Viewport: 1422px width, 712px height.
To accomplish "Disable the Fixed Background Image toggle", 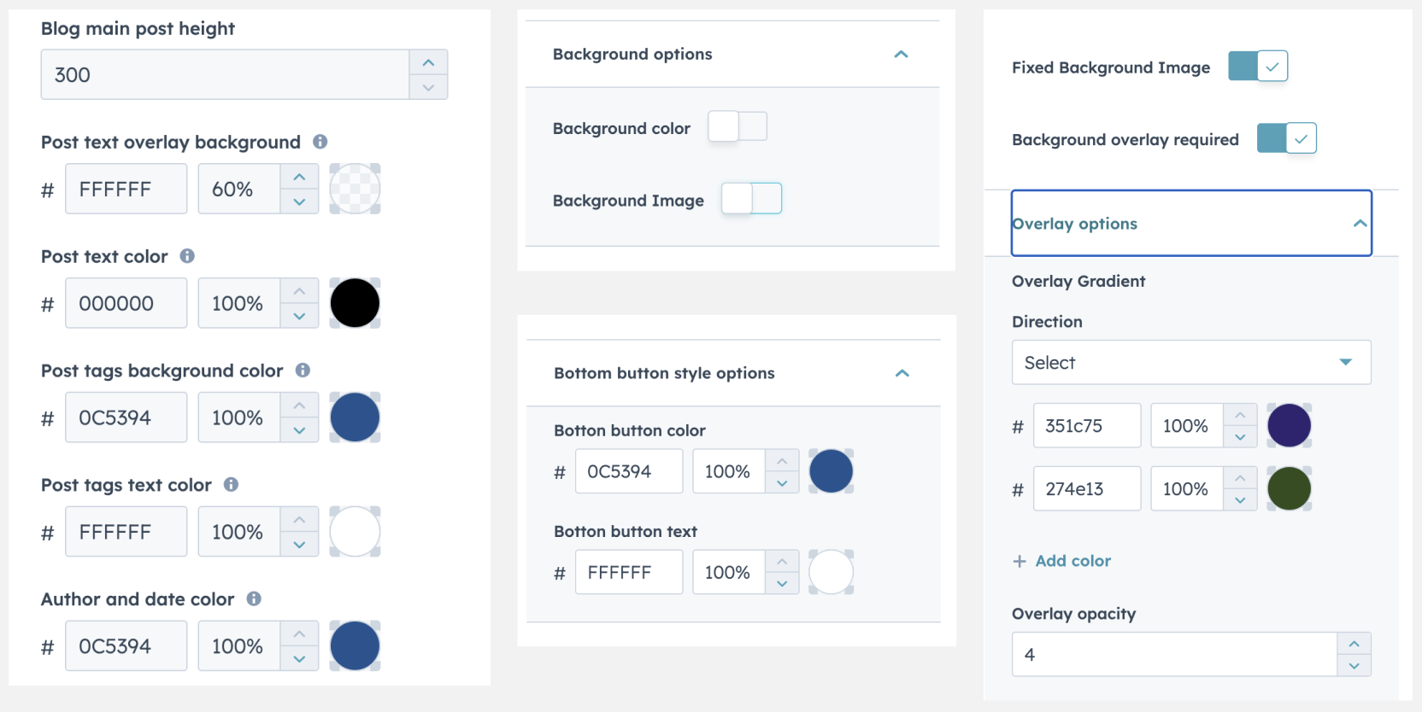I will point(1257,67).
